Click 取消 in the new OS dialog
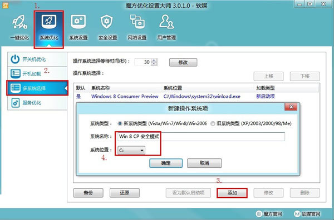 pos(204,163)
